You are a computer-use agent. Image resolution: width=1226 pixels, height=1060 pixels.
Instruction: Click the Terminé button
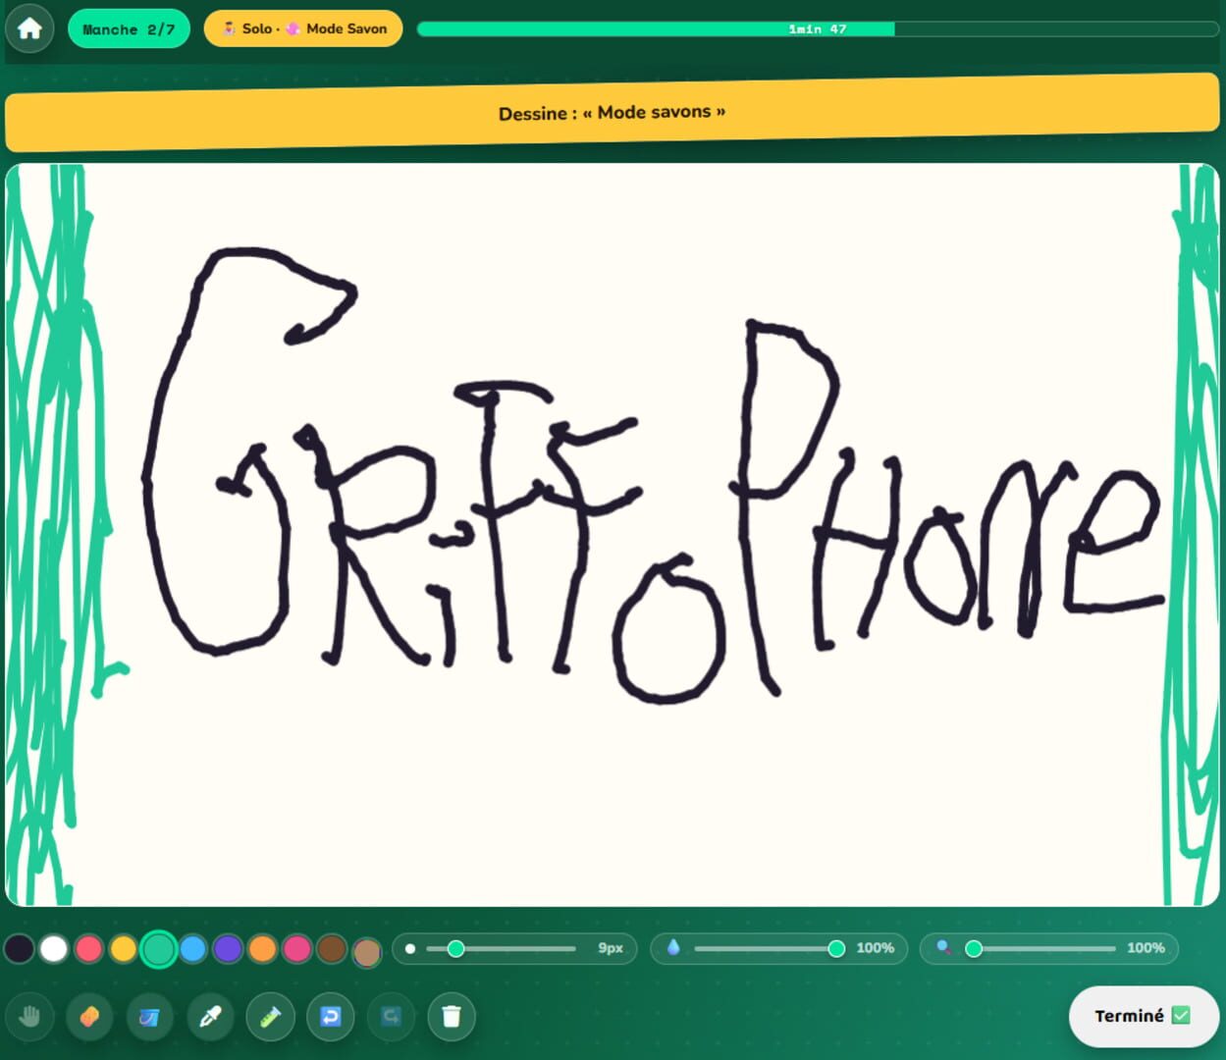coord(1144,1016)
